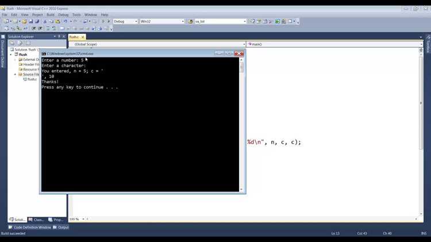
Task: Collapse the flush project node
Action: click(11, 55)
